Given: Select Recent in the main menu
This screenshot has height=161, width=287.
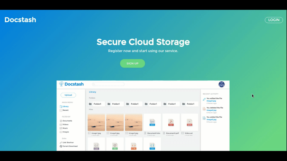Looking at the screenshot, I should [65, 110].
